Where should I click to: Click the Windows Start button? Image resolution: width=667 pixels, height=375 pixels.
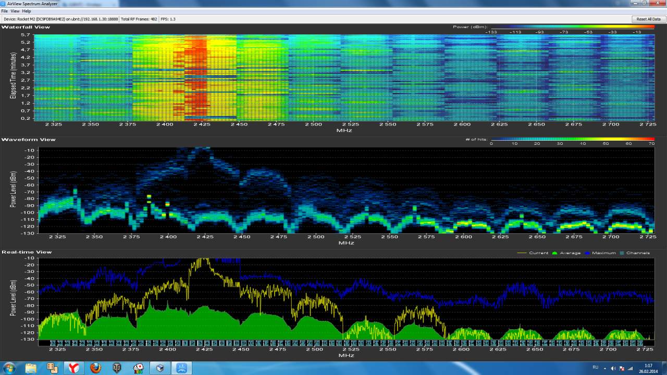9,368
